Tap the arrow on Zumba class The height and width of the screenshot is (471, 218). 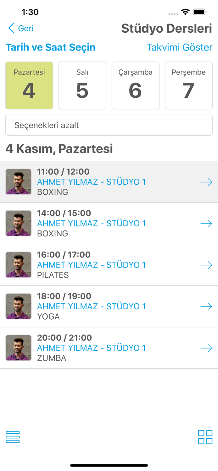point(206,348)
